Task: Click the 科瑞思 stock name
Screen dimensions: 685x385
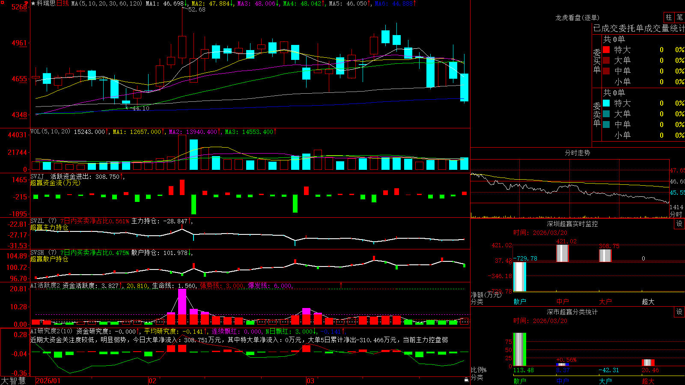Action: pyautogui.click(x=46, y=3)
